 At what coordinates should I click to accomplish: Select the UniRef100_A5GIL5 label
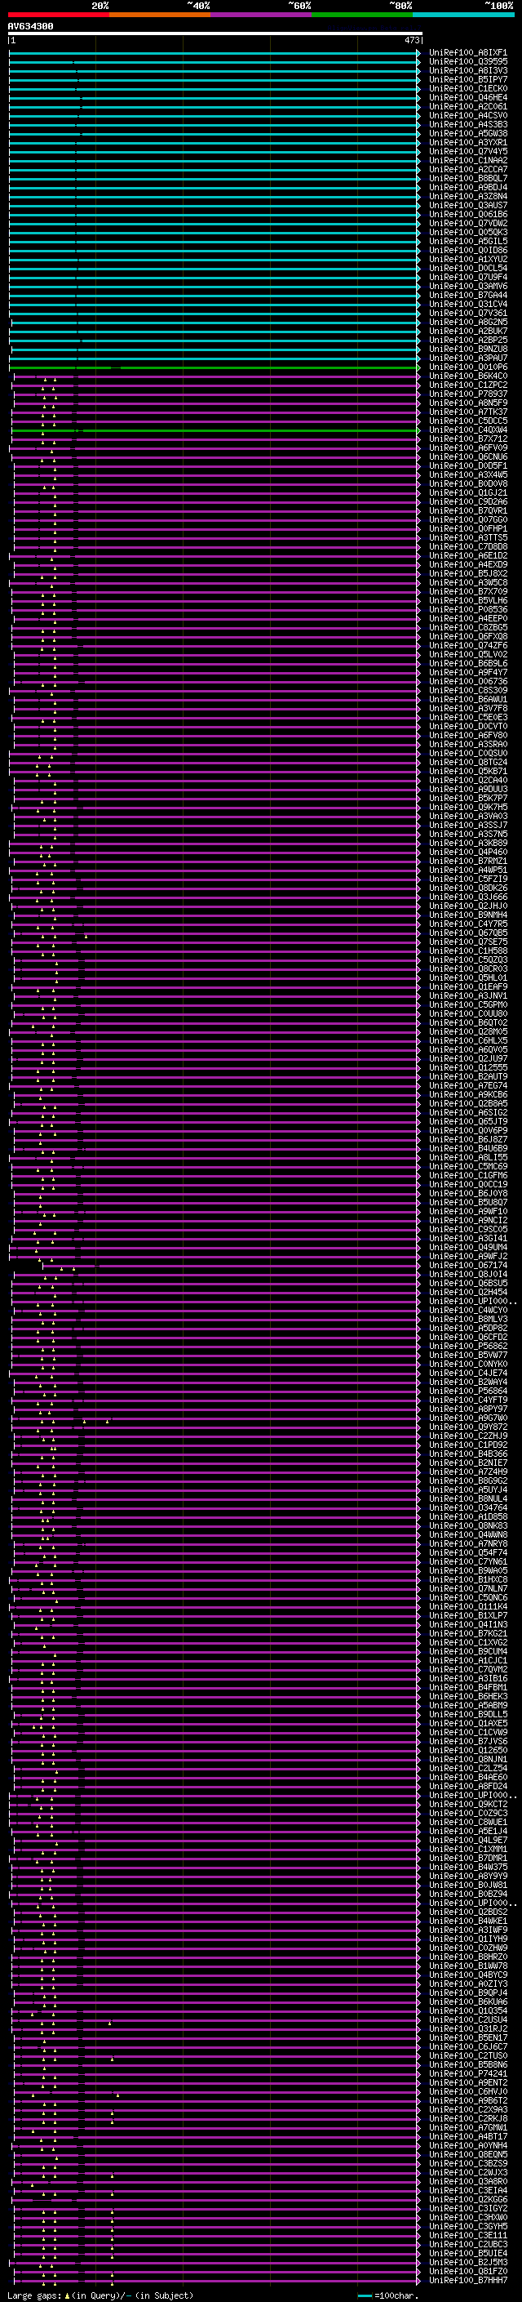click(x=467, y=241)
